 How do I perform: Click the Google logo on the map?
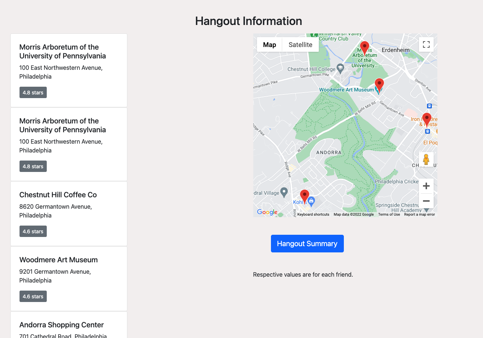point(267,212)
